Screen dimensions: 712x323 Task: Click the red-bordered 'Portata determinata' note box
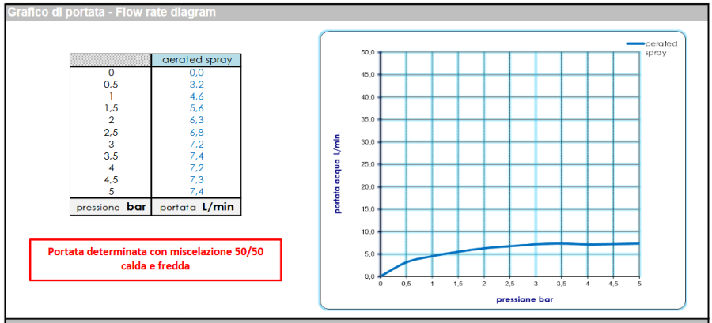tap(156, 259)
